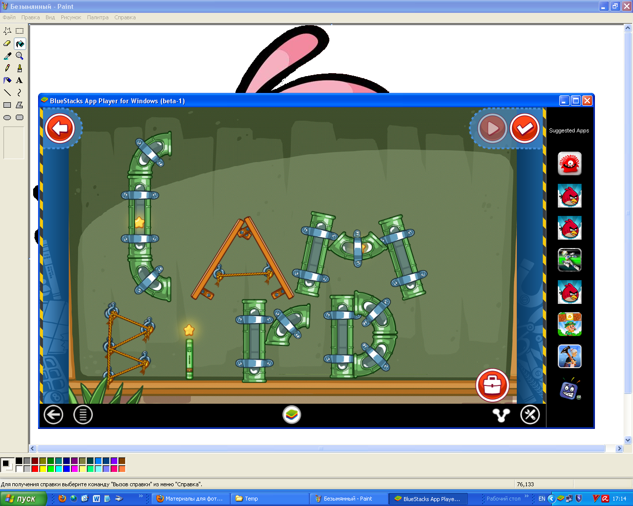Open the пуск Start button
Viewport: 633px width, 506px height.
pos(23,499)
